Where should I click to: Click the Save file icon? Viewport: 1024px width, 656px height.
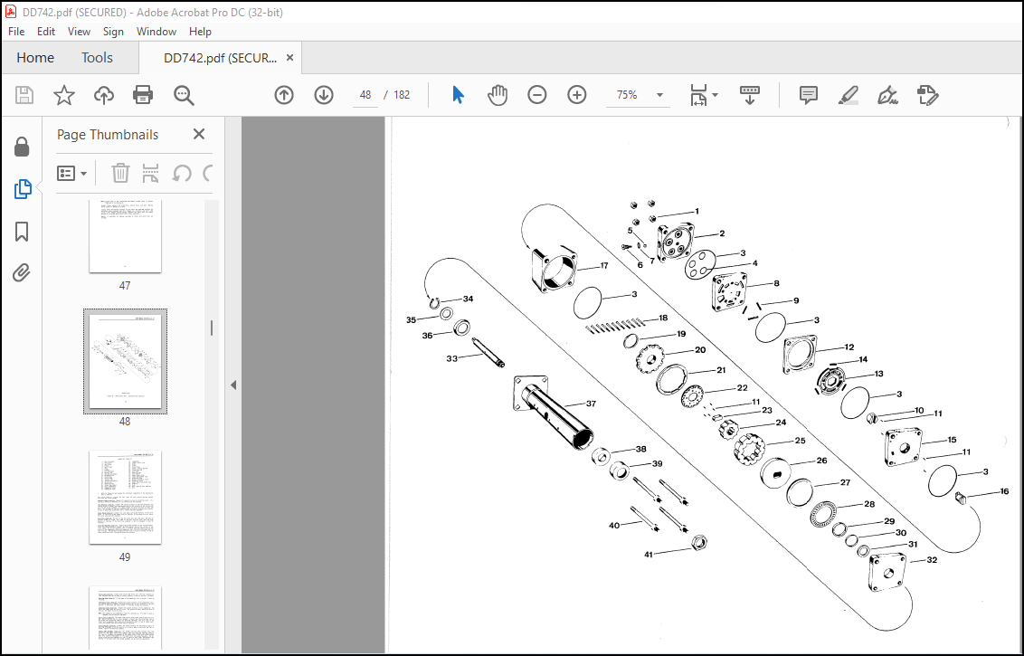pos(24,95)
